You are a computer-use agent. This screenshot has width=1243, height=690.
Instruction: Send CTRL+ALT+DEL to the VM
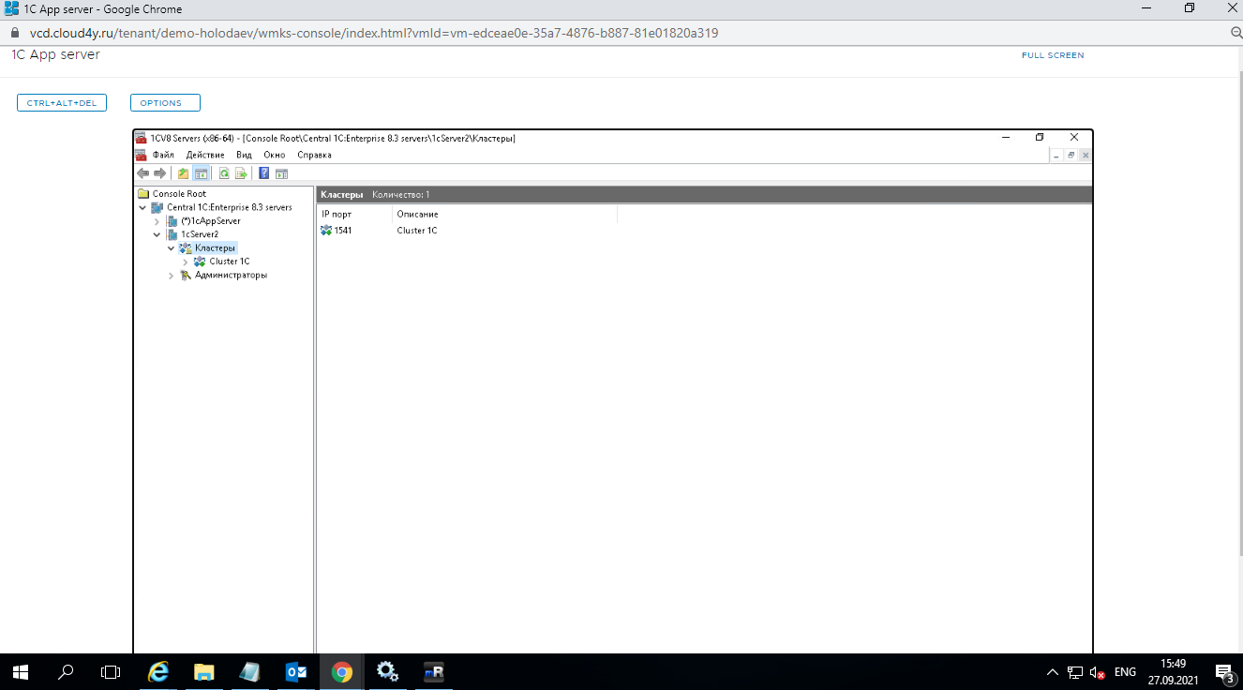click(62, 103)
